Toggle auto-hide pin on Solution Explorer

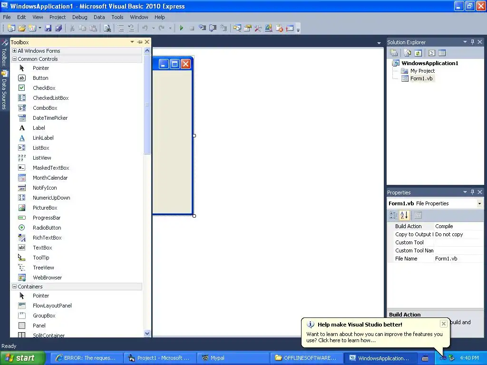point(472,42)
